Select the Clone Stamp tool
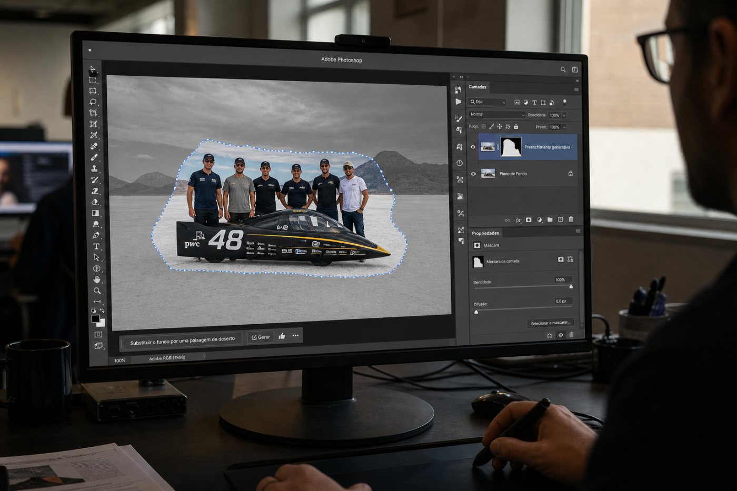This screenshot has width=737, height=491. [95, 168]
